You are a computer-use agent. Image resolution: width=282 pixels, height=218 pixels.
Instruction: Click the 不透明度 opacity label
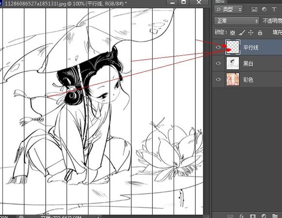(272, 21)
